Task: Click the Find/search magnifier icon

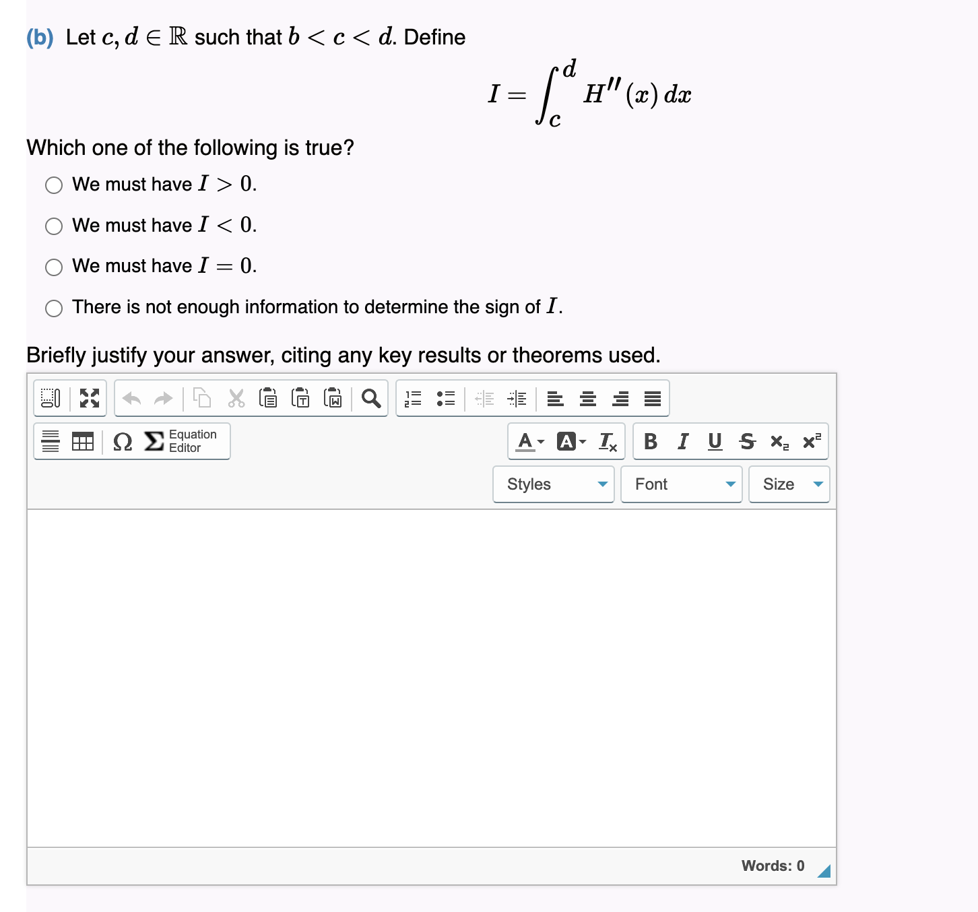Action: [x=370, y=398]
